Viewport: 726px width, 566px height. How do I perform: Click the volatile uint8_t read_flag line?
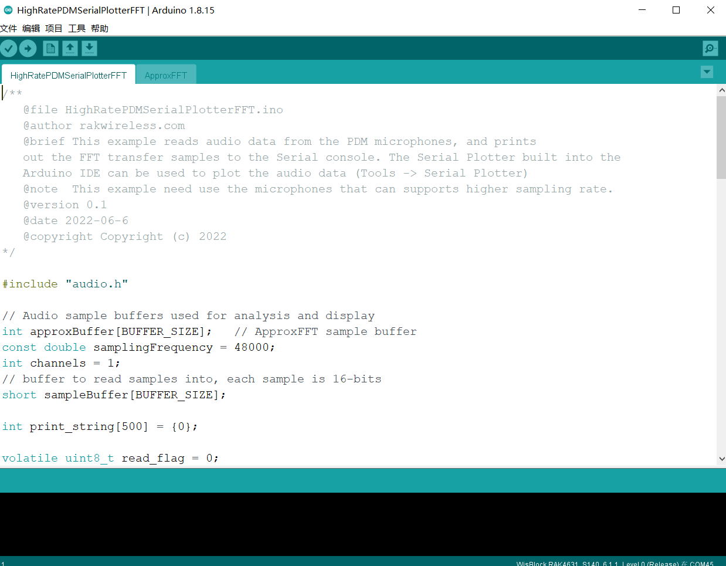tap(110, 458)
